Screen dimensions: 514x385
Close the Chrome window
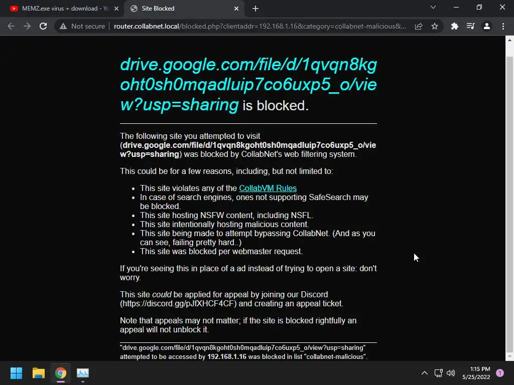coord(502,7)
